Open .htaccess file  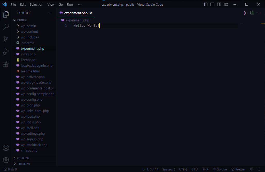(x=34, y=43)
